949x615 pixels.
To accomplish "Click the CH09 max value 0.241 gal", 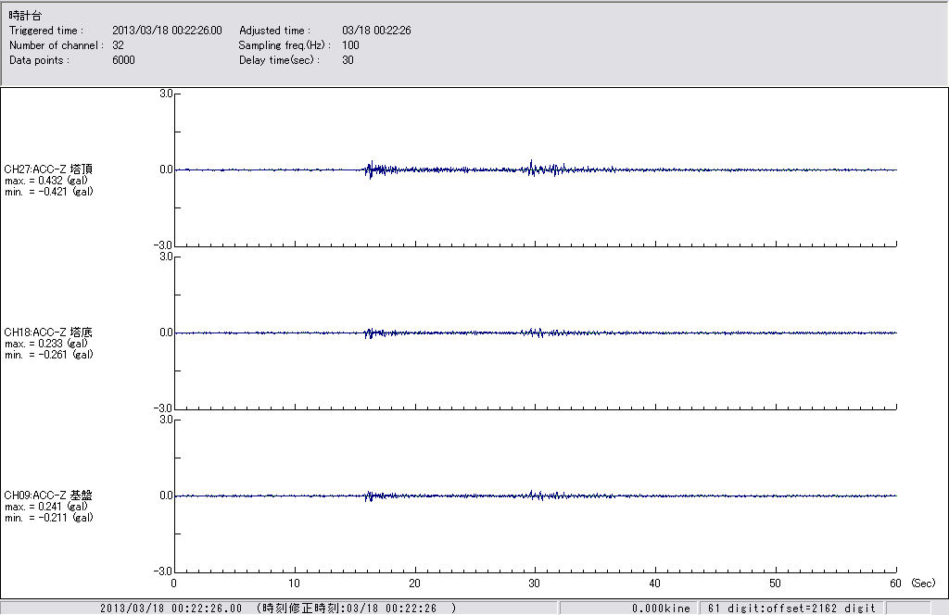I will (x=48, y=507).
